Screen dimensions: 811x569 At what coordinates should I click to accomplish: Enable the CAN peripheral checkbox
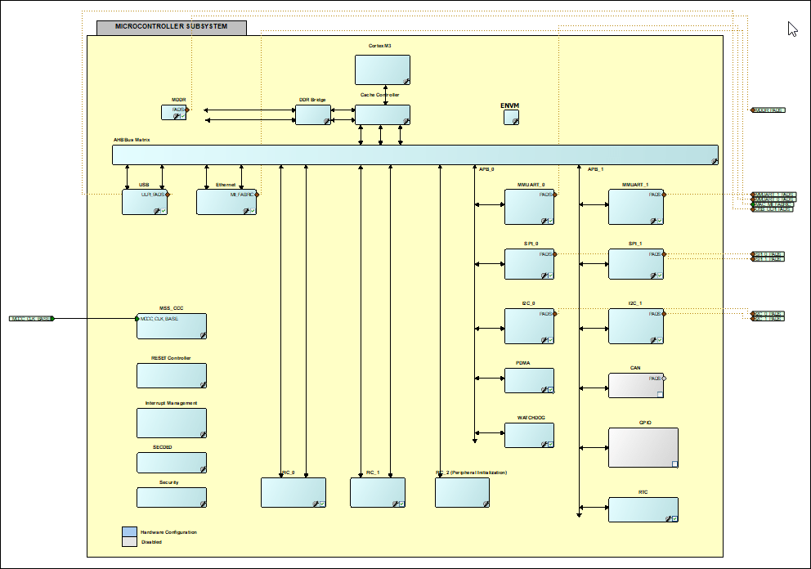pyautogui.click(x=660, y=394)
